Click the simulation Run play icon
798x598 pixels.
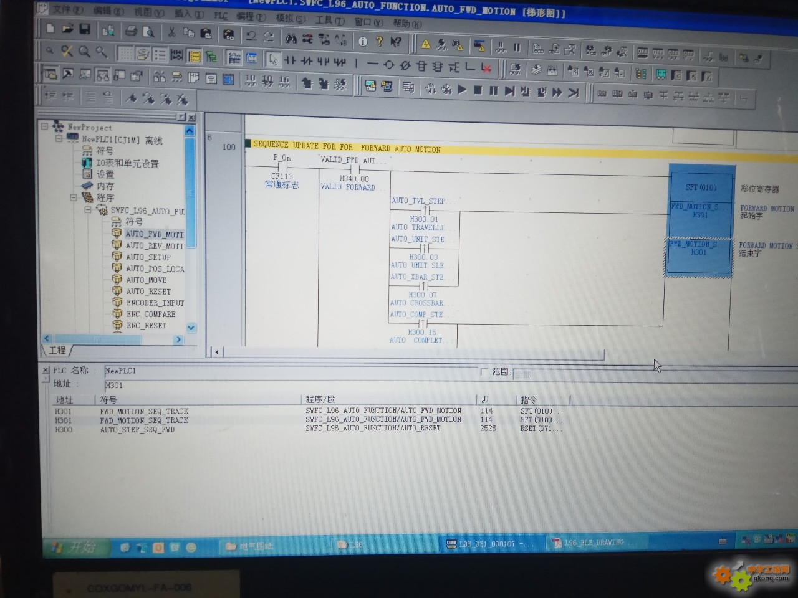coord(462,90)
